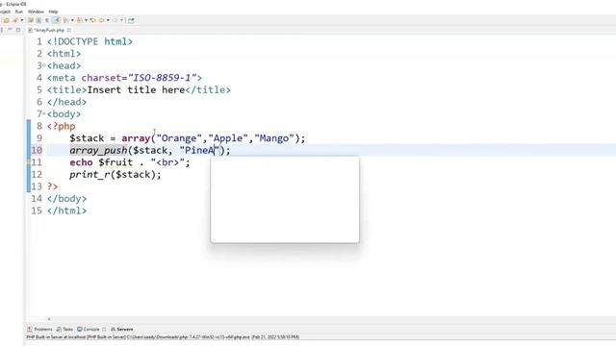Click the echo $fruit line
Image resolution: width=616 pixels, height=346 pixels.
tap(130, 162)
